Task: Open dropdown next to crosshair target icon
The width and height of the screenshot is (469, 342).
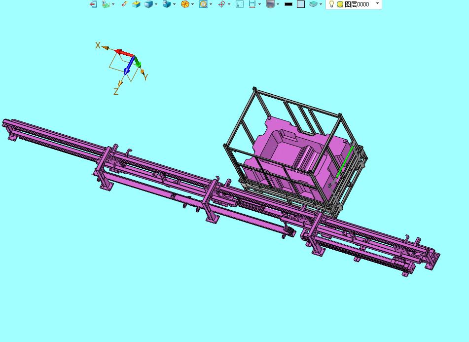Action: coord(229,4)
